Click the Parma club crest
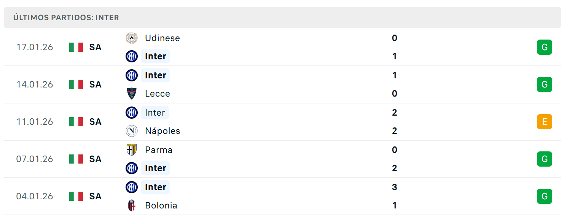Viewport: 567px width, 221px height. coord(132,150)
